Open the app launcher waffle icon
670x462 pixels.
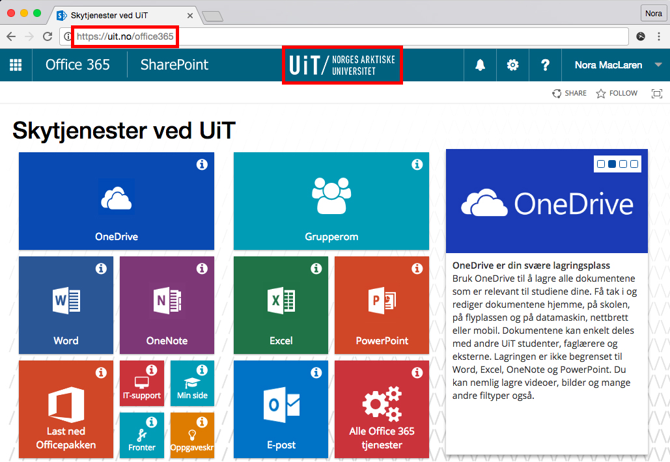coord(16,65)
